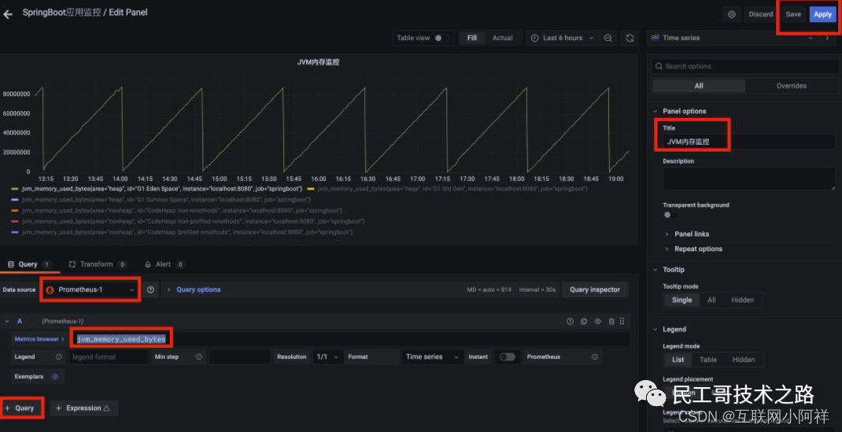Click the Save button

[793, 14]
